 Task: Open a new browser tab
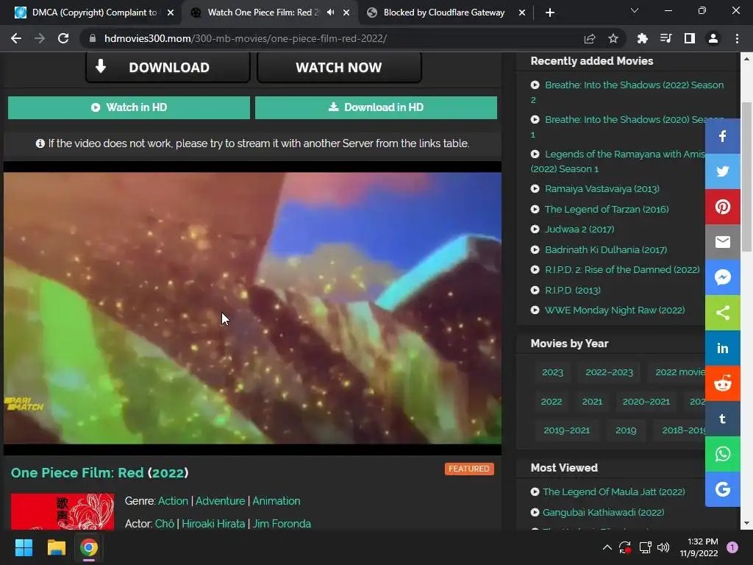click(x=550, y=13)
